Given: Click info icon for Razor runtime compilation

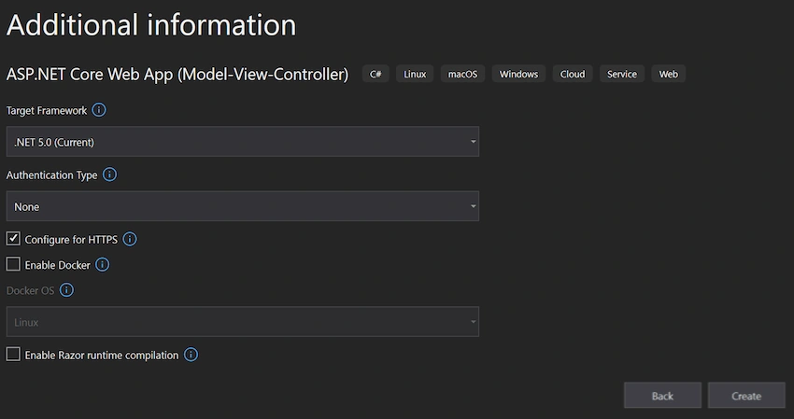Looking at the screenshot, I should click(x=191, y=355).
